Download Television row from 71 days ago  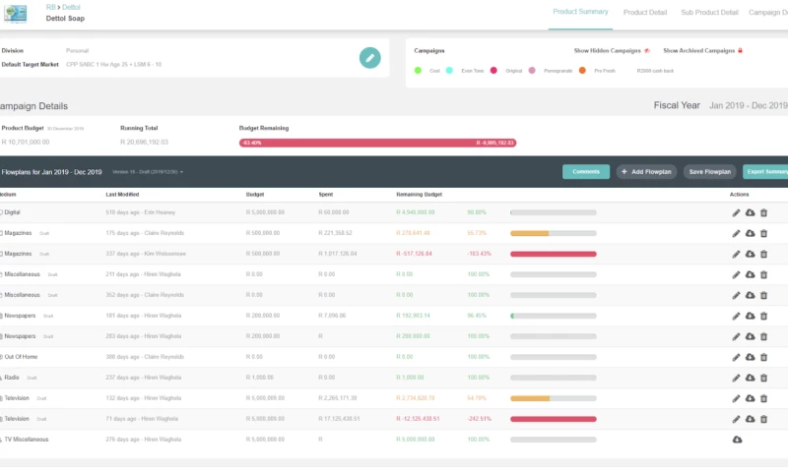click(750, 418)
